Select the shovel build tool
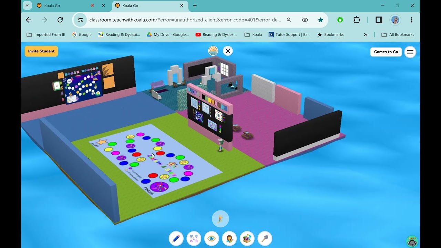441x248 pixels. [265, 238]
